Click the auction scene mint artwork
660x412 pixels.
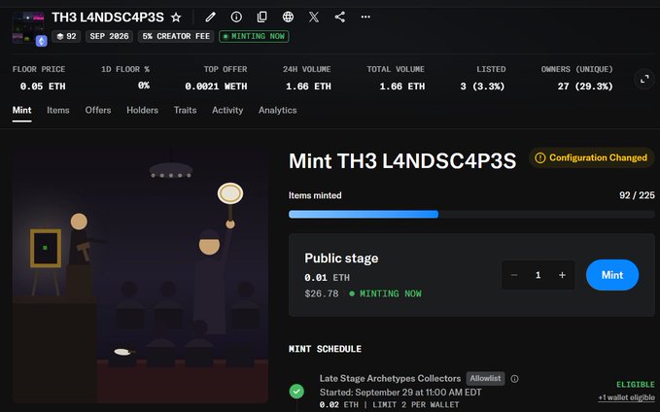point(140,274)
